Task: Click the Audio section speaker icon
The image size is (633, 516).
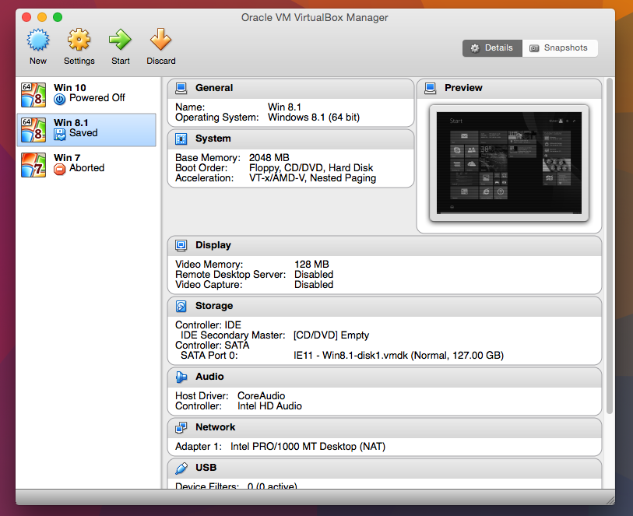Action: 181,377
